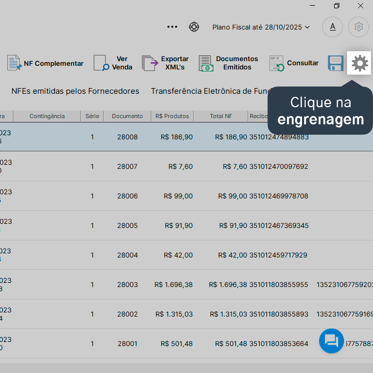This screenshot has height=373, width=373.
Task: Click the floppy disk save icon
Action: 335,63
